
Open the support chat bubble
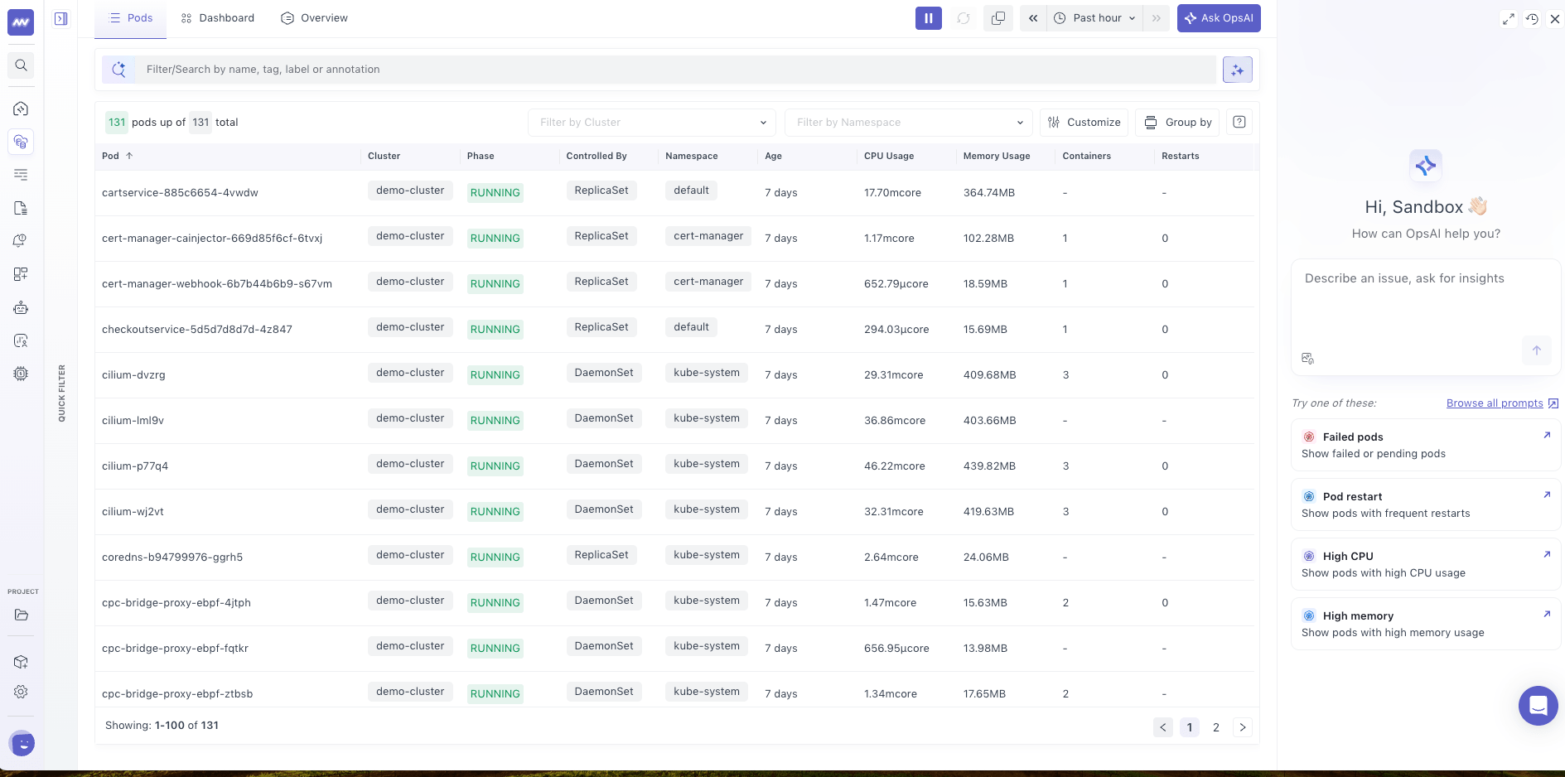1538,706
